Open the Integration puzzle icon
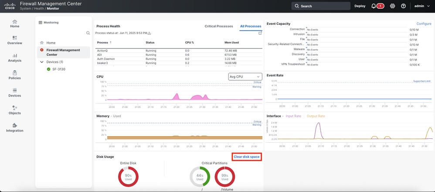The width and height of the screenshot is (435, 192). coord(15,125)
